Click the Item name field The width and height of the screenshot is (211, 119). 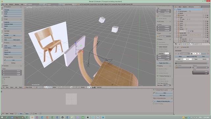(x=165, y=36)
